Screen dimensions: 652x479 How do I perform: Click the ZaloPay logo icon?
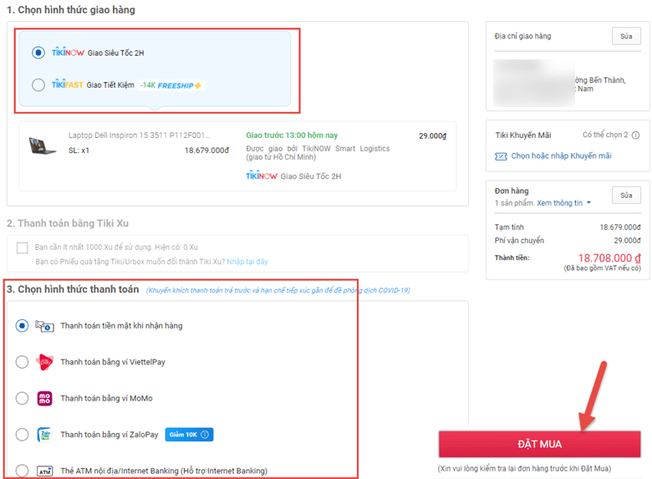coord(44,435)
